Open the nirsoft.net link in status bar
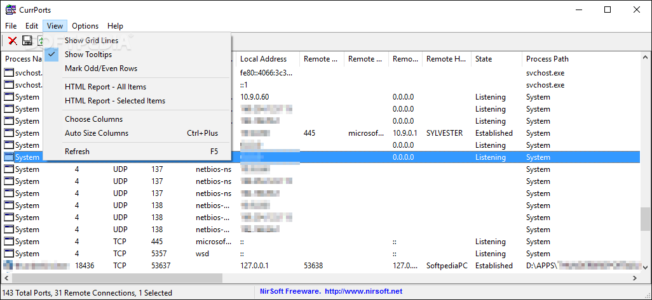Screen dimensions: 652x300 pos(363,291)
